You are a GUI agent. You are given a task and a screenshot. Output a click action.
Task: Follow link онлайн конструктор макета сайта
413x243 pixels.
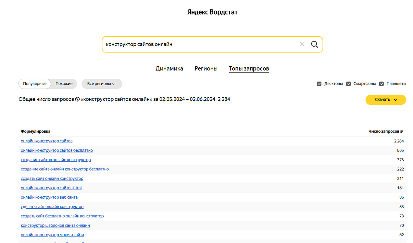coord(52,235)
